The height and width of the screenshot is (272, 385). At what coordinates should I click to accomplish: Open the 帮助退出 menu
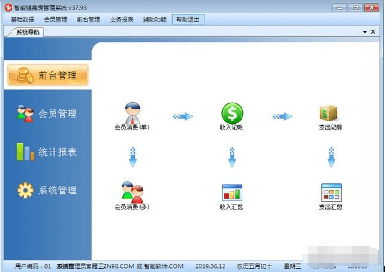click(188, 19)
